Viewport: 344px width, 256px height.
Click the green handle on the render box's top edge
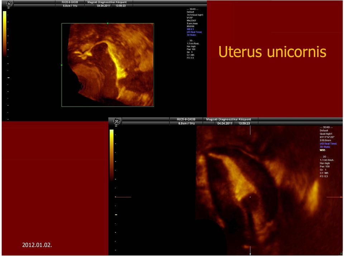coord(107,23)
